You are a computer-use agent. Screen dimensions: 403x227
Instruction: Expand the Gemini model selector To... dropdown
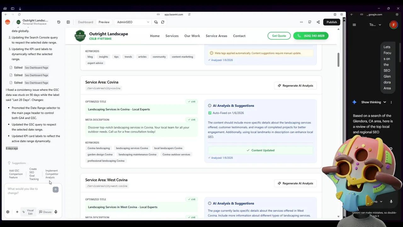pos(375,25)
